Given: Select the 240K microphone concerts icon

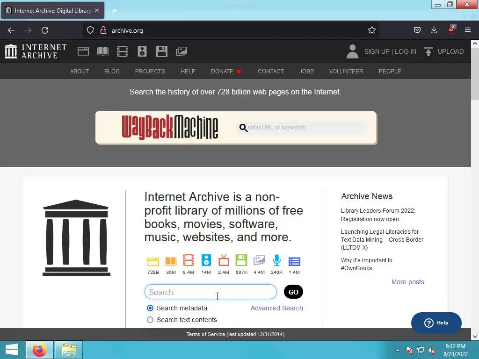Looking at the screenshot, I should tap(277, 260).
